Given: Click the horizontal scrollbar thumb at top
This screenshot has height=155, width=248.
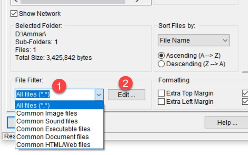Looking at the screenshot, I should (x=73, y=2).
